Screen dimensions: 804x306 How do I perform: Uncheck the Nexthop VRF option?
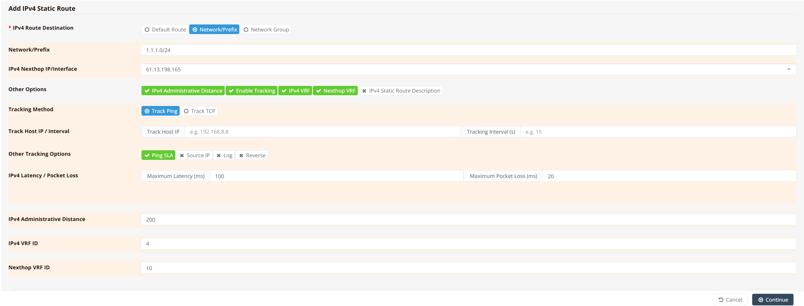(335, 91)
